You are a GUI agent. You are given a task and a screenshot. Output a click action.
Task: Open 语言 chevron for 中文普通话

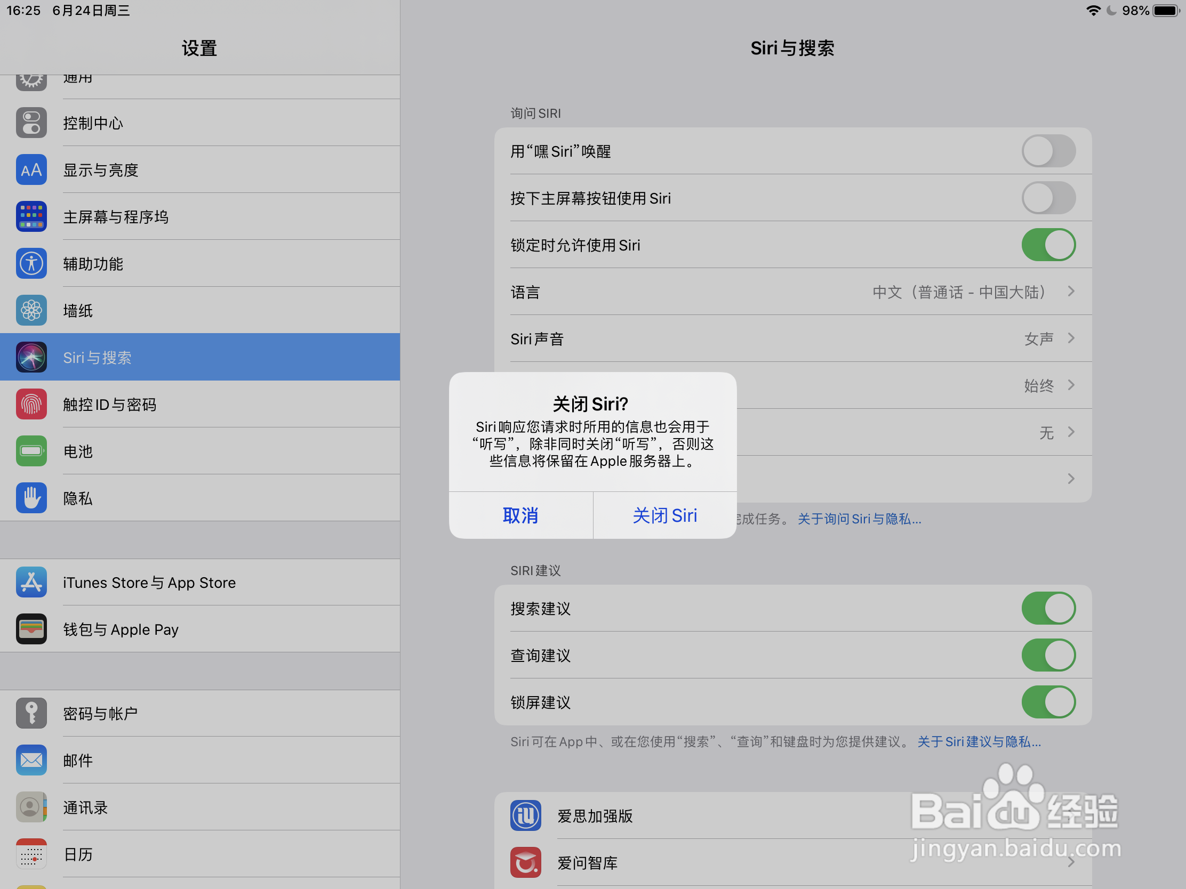(1071, 291)
